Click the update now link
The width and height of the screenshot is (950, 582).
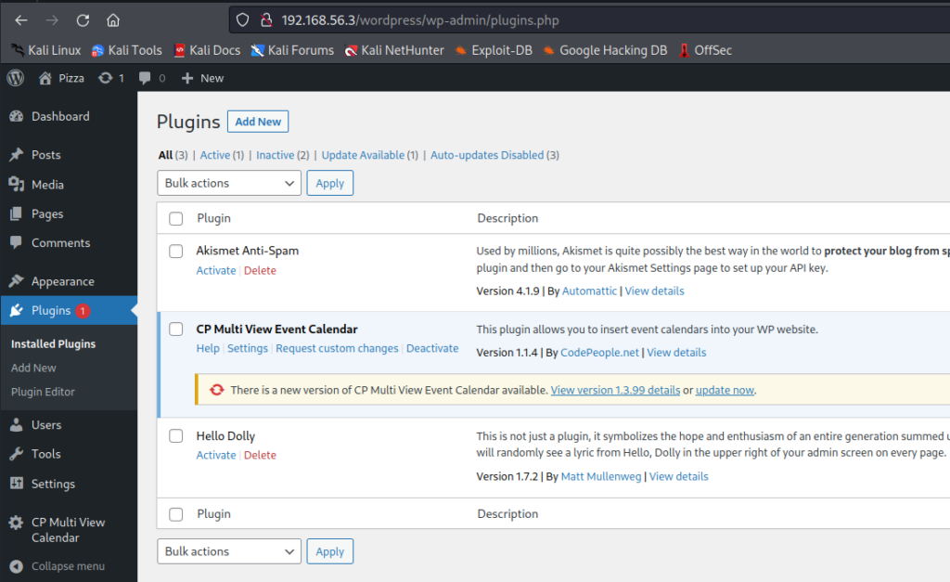(725, 391)
